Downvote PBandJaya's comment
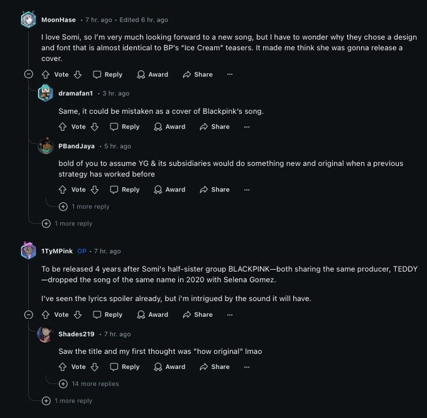Screen dimensions: 427x418 94,189
